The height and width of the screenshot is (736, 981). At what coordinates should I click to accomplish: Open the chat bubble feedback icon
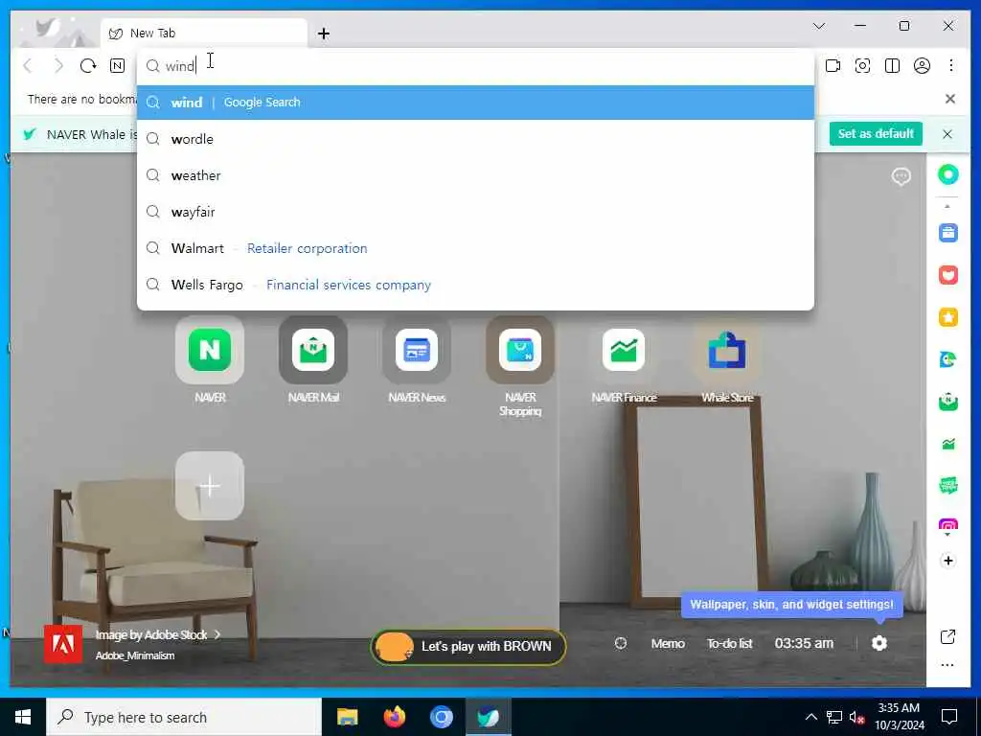[901, 176]
